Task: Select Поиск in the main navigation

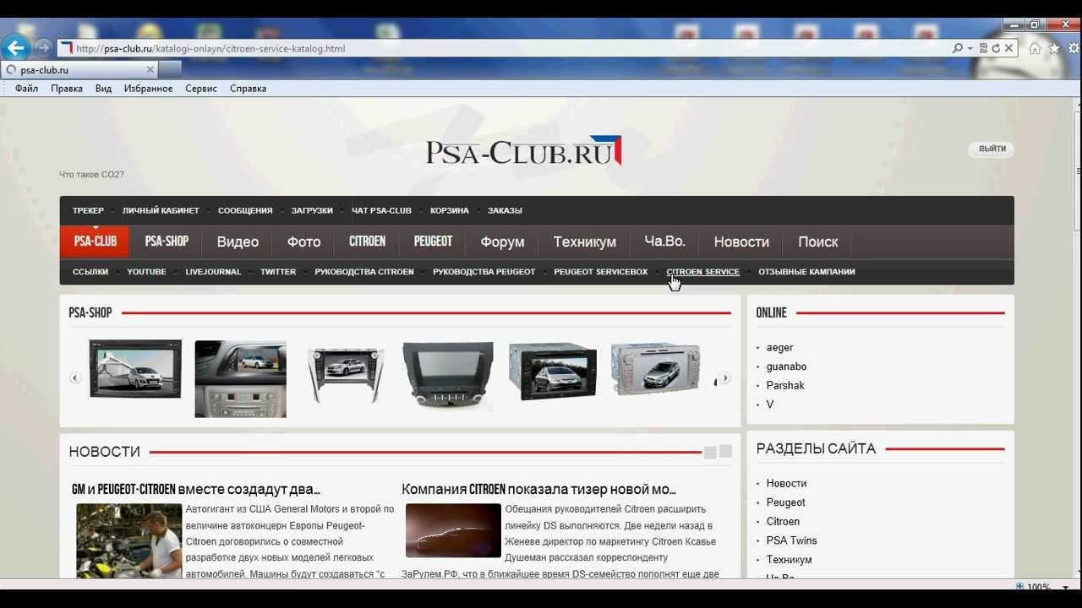Action: pos(817,242)
